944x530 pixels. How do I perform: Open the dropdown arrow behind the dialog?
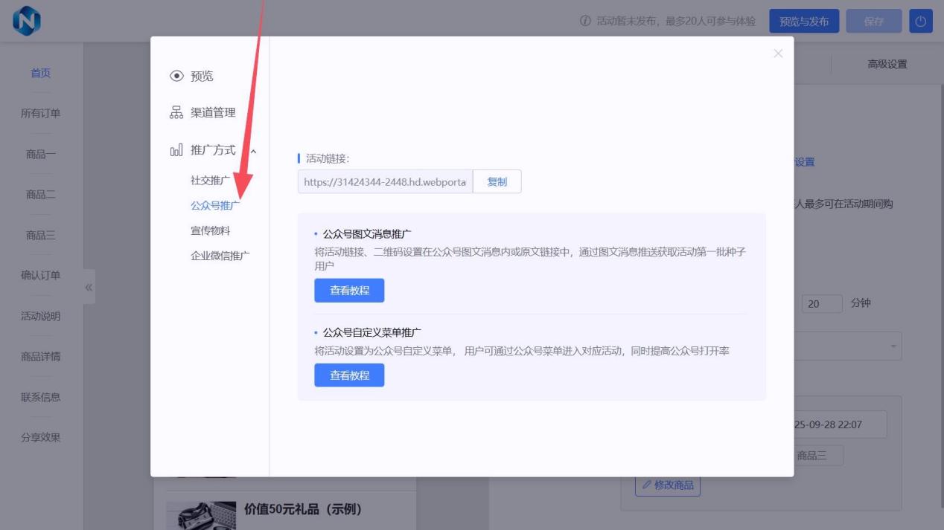pyautogui.click(x=893, y=346)
